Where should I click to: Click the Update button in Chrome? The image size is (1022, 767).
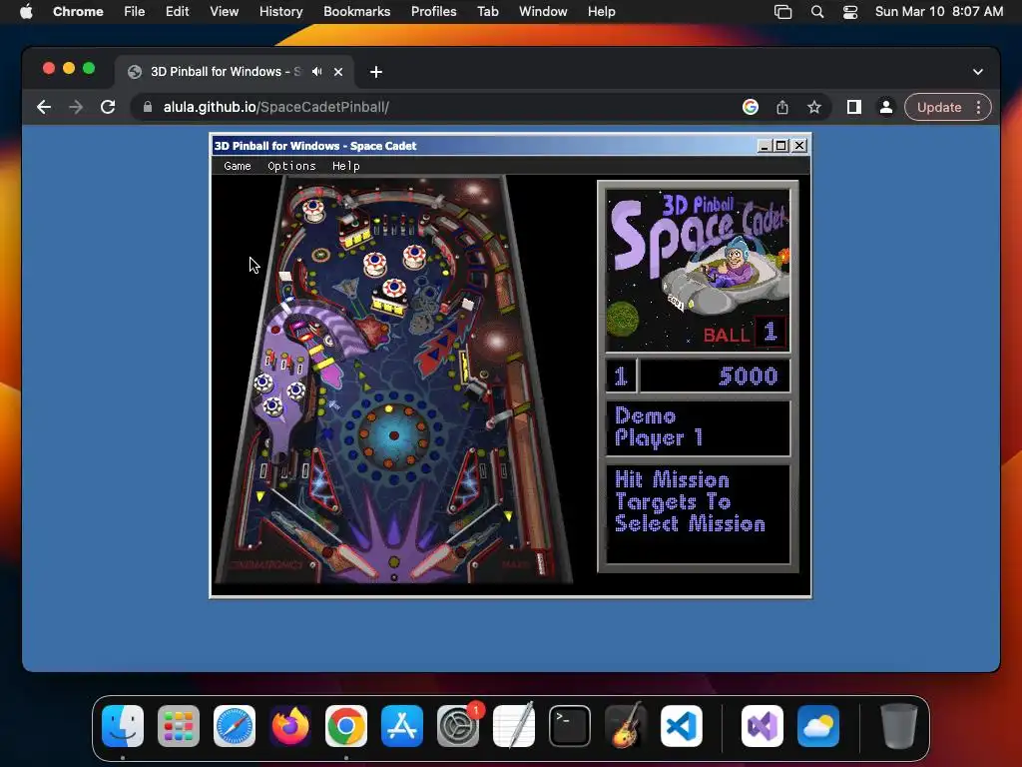pyautogui.click(x=939, y=107)
